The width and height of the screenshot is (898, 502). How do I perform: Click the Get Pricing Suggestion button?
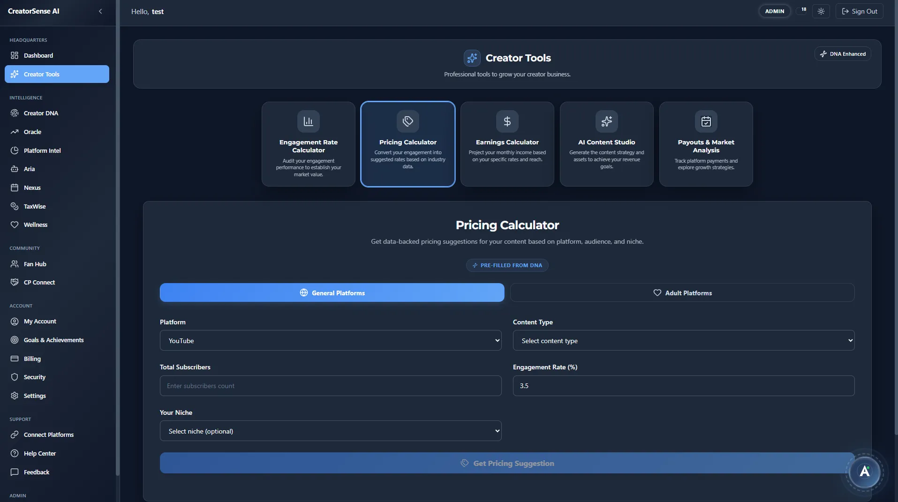click(x=507, y=463)
